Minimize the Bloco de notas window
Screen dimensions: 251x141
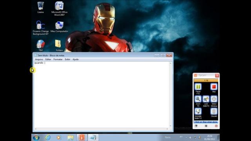pos(157,55)
